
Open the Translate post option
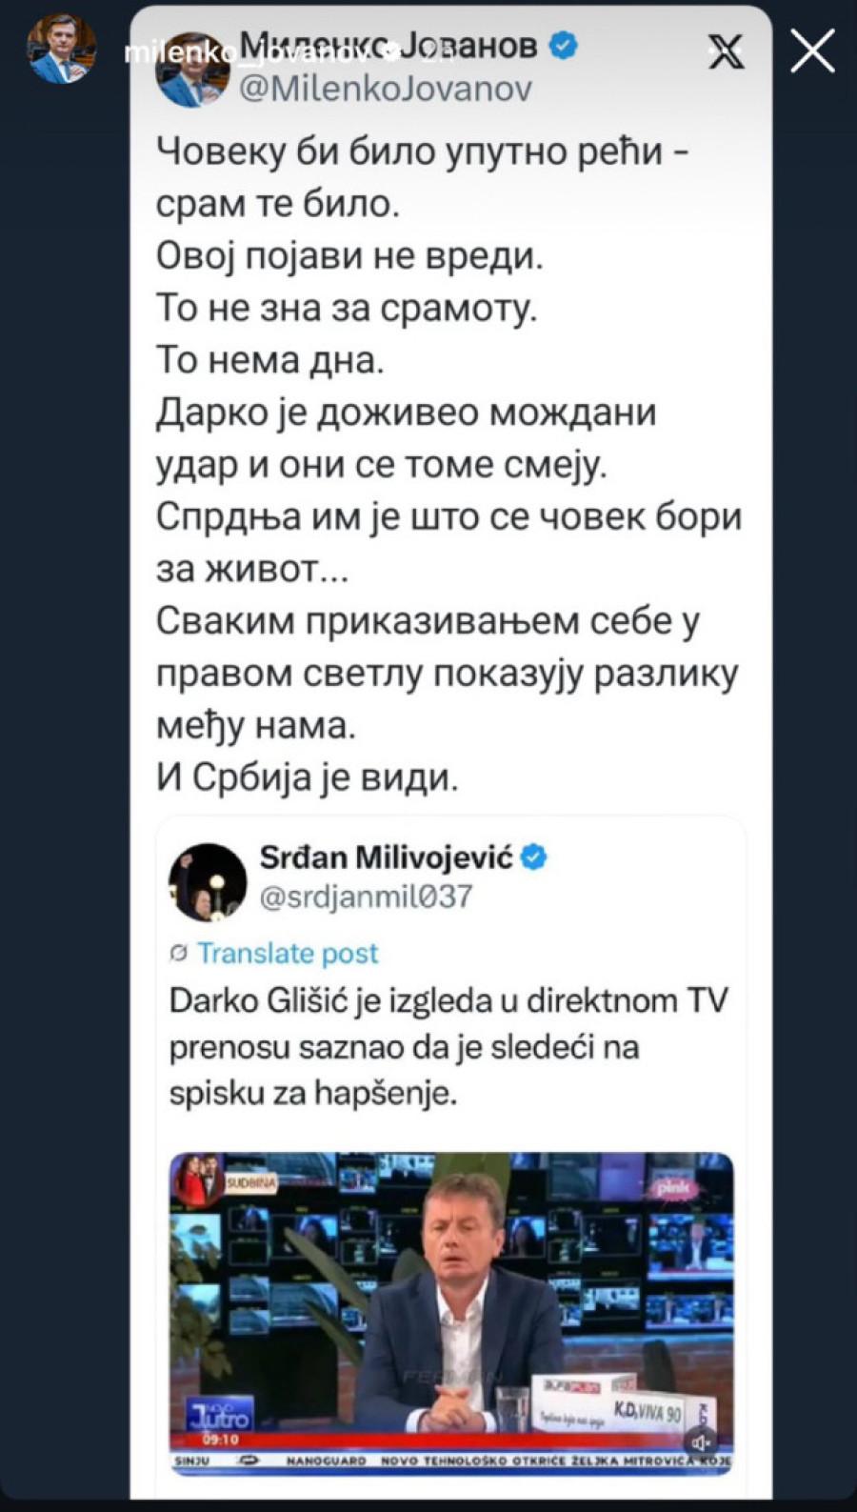[286, 953]
